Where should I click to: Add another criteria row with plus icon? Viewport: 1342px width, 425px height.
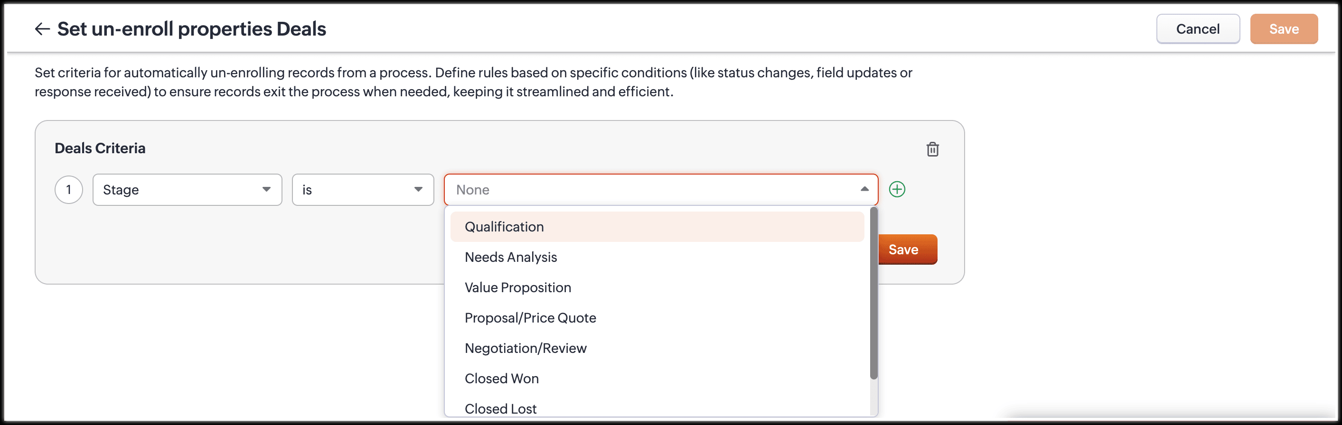coord(897,189)
